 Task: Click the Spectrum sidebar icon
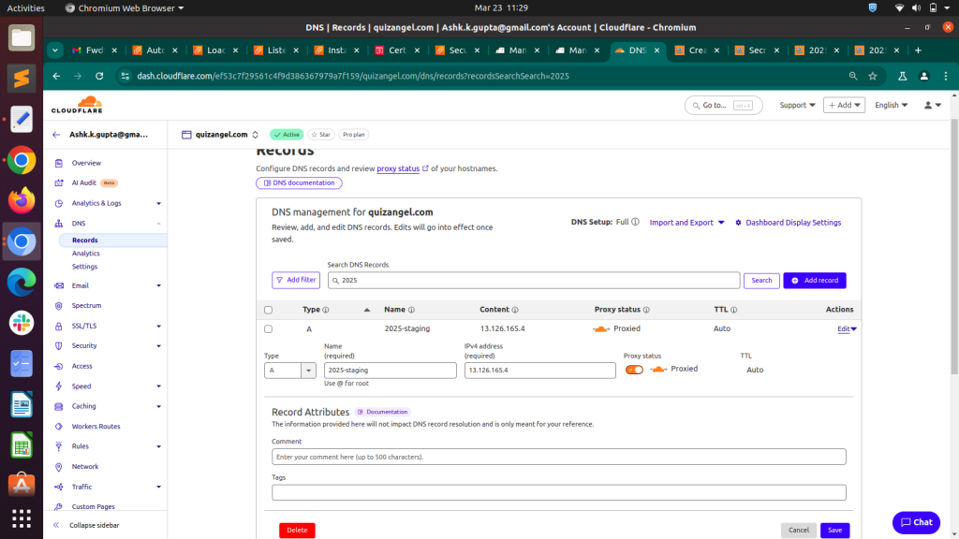tap(59, 306)
